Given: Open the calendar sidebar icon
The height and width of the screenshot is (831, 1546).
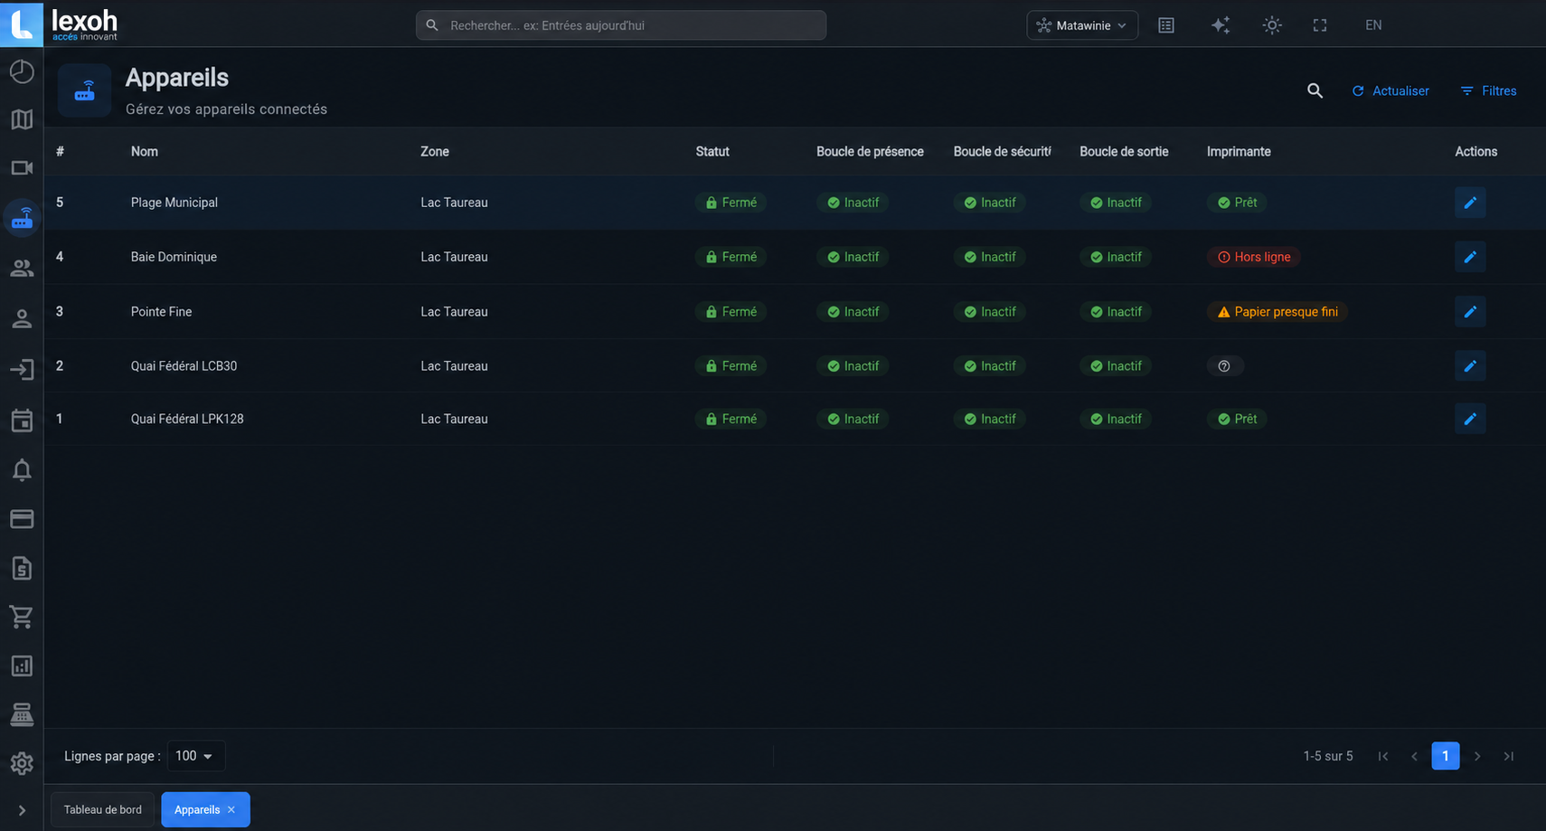Looking at the screenshot, I should [x=22, y=420].
